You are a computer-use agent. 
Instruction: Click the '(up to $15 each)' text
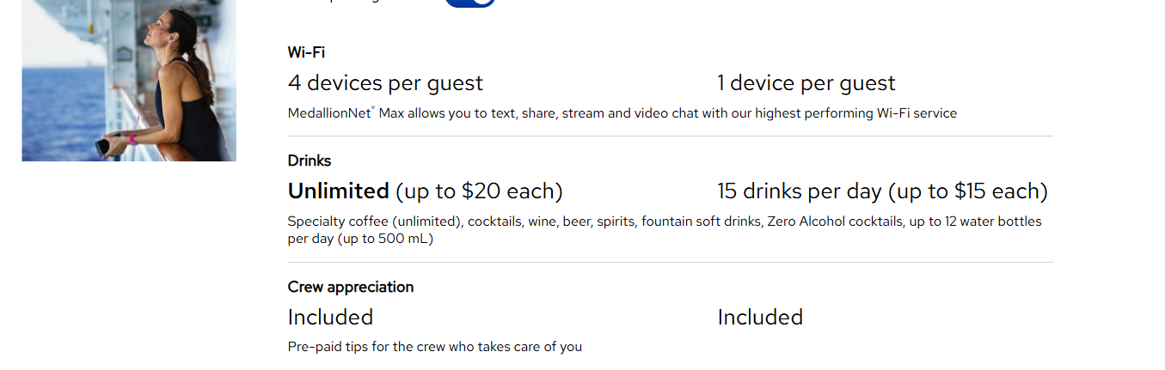pos(967,191)
